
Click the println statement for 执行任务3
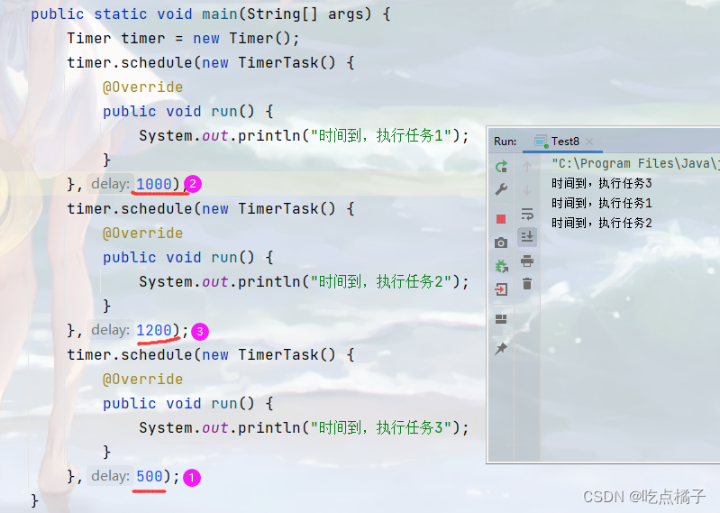point(304,427)
